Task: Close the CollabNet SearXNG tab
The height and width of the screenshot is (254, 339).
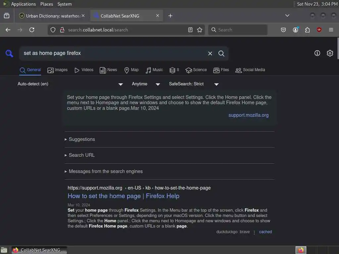Action: [158, 16]
